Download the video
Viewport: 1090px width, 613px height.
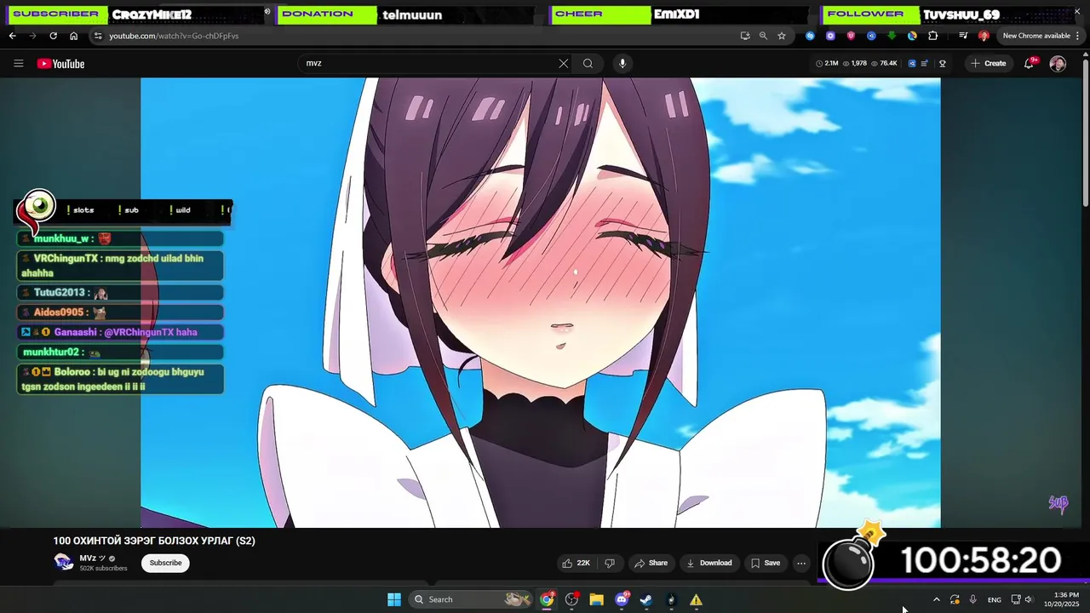coord(708,563)
